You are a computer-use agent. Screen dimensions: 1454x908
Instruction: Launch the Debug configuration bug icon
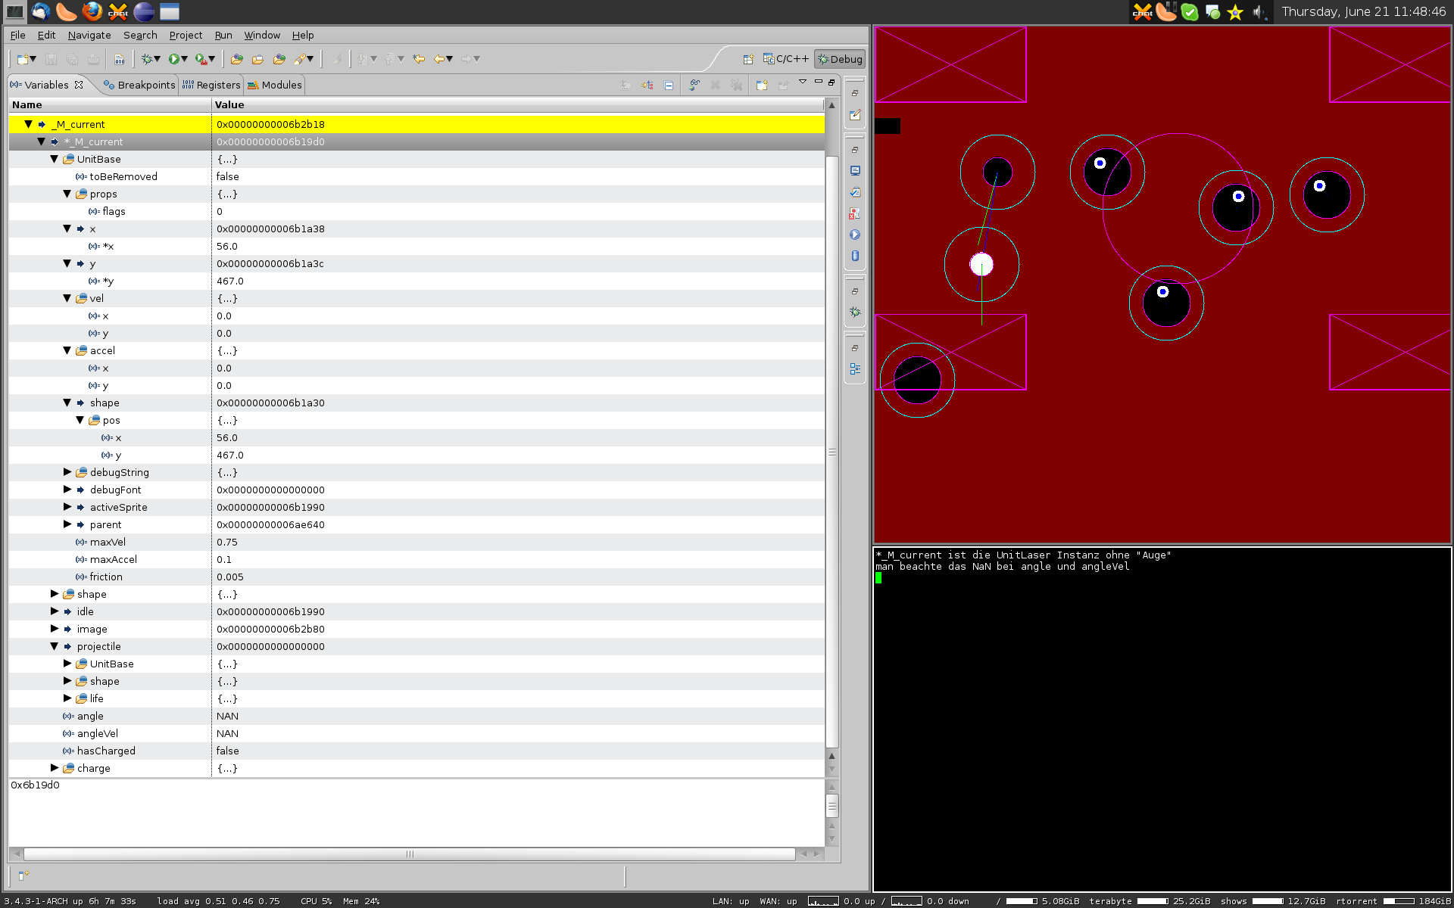tap(147, 59)
